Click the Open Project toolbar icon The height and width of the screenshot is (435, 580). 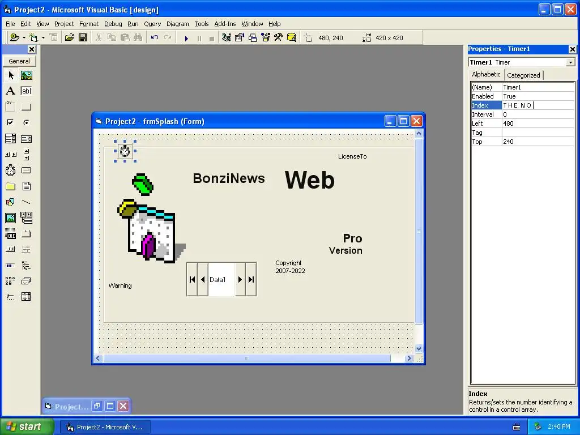tap(69, 38)
